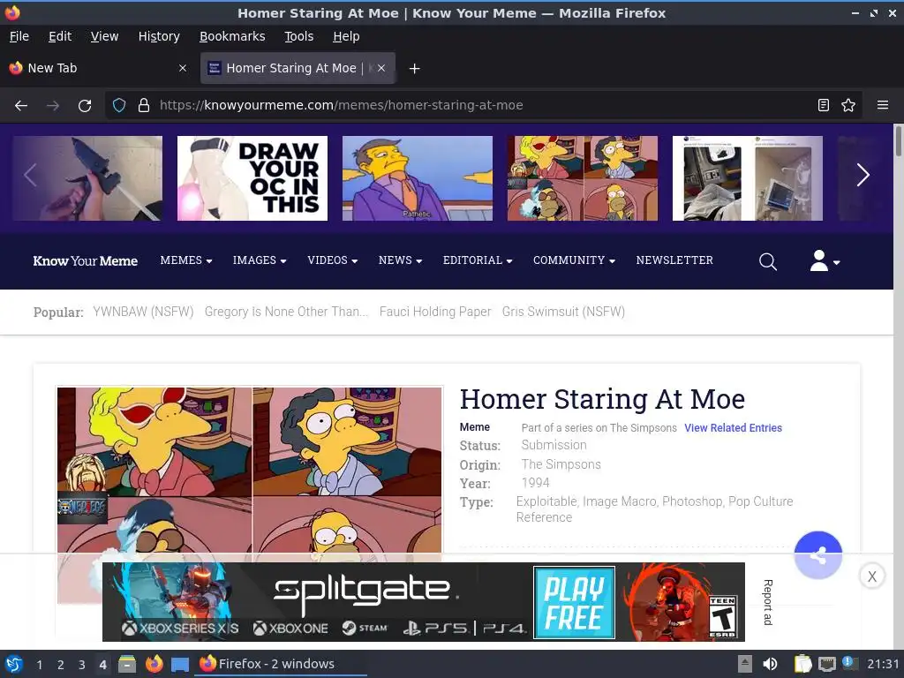
Task: Launch file manager from taskbar
Action: pyautogui.click(x=127, y=664)
